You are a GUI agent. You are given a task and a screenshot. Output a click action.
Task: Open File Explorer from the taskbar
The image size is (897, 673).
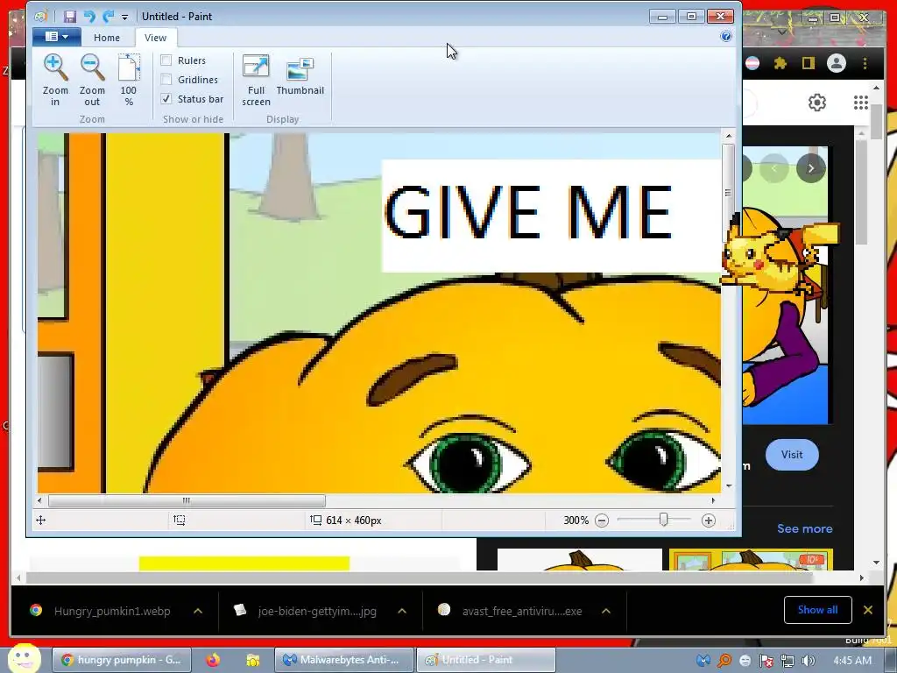coord(252,660)
